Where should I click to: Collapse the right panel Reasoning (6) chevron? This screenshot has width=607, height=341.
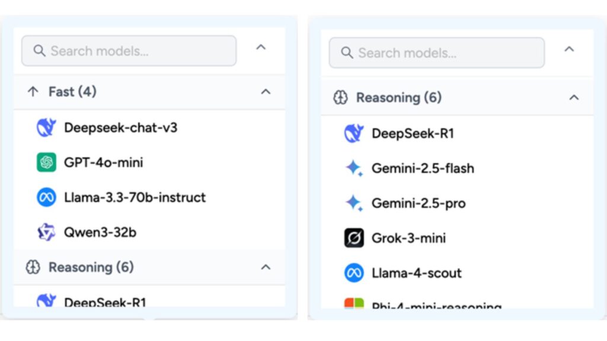coord(574,98)
